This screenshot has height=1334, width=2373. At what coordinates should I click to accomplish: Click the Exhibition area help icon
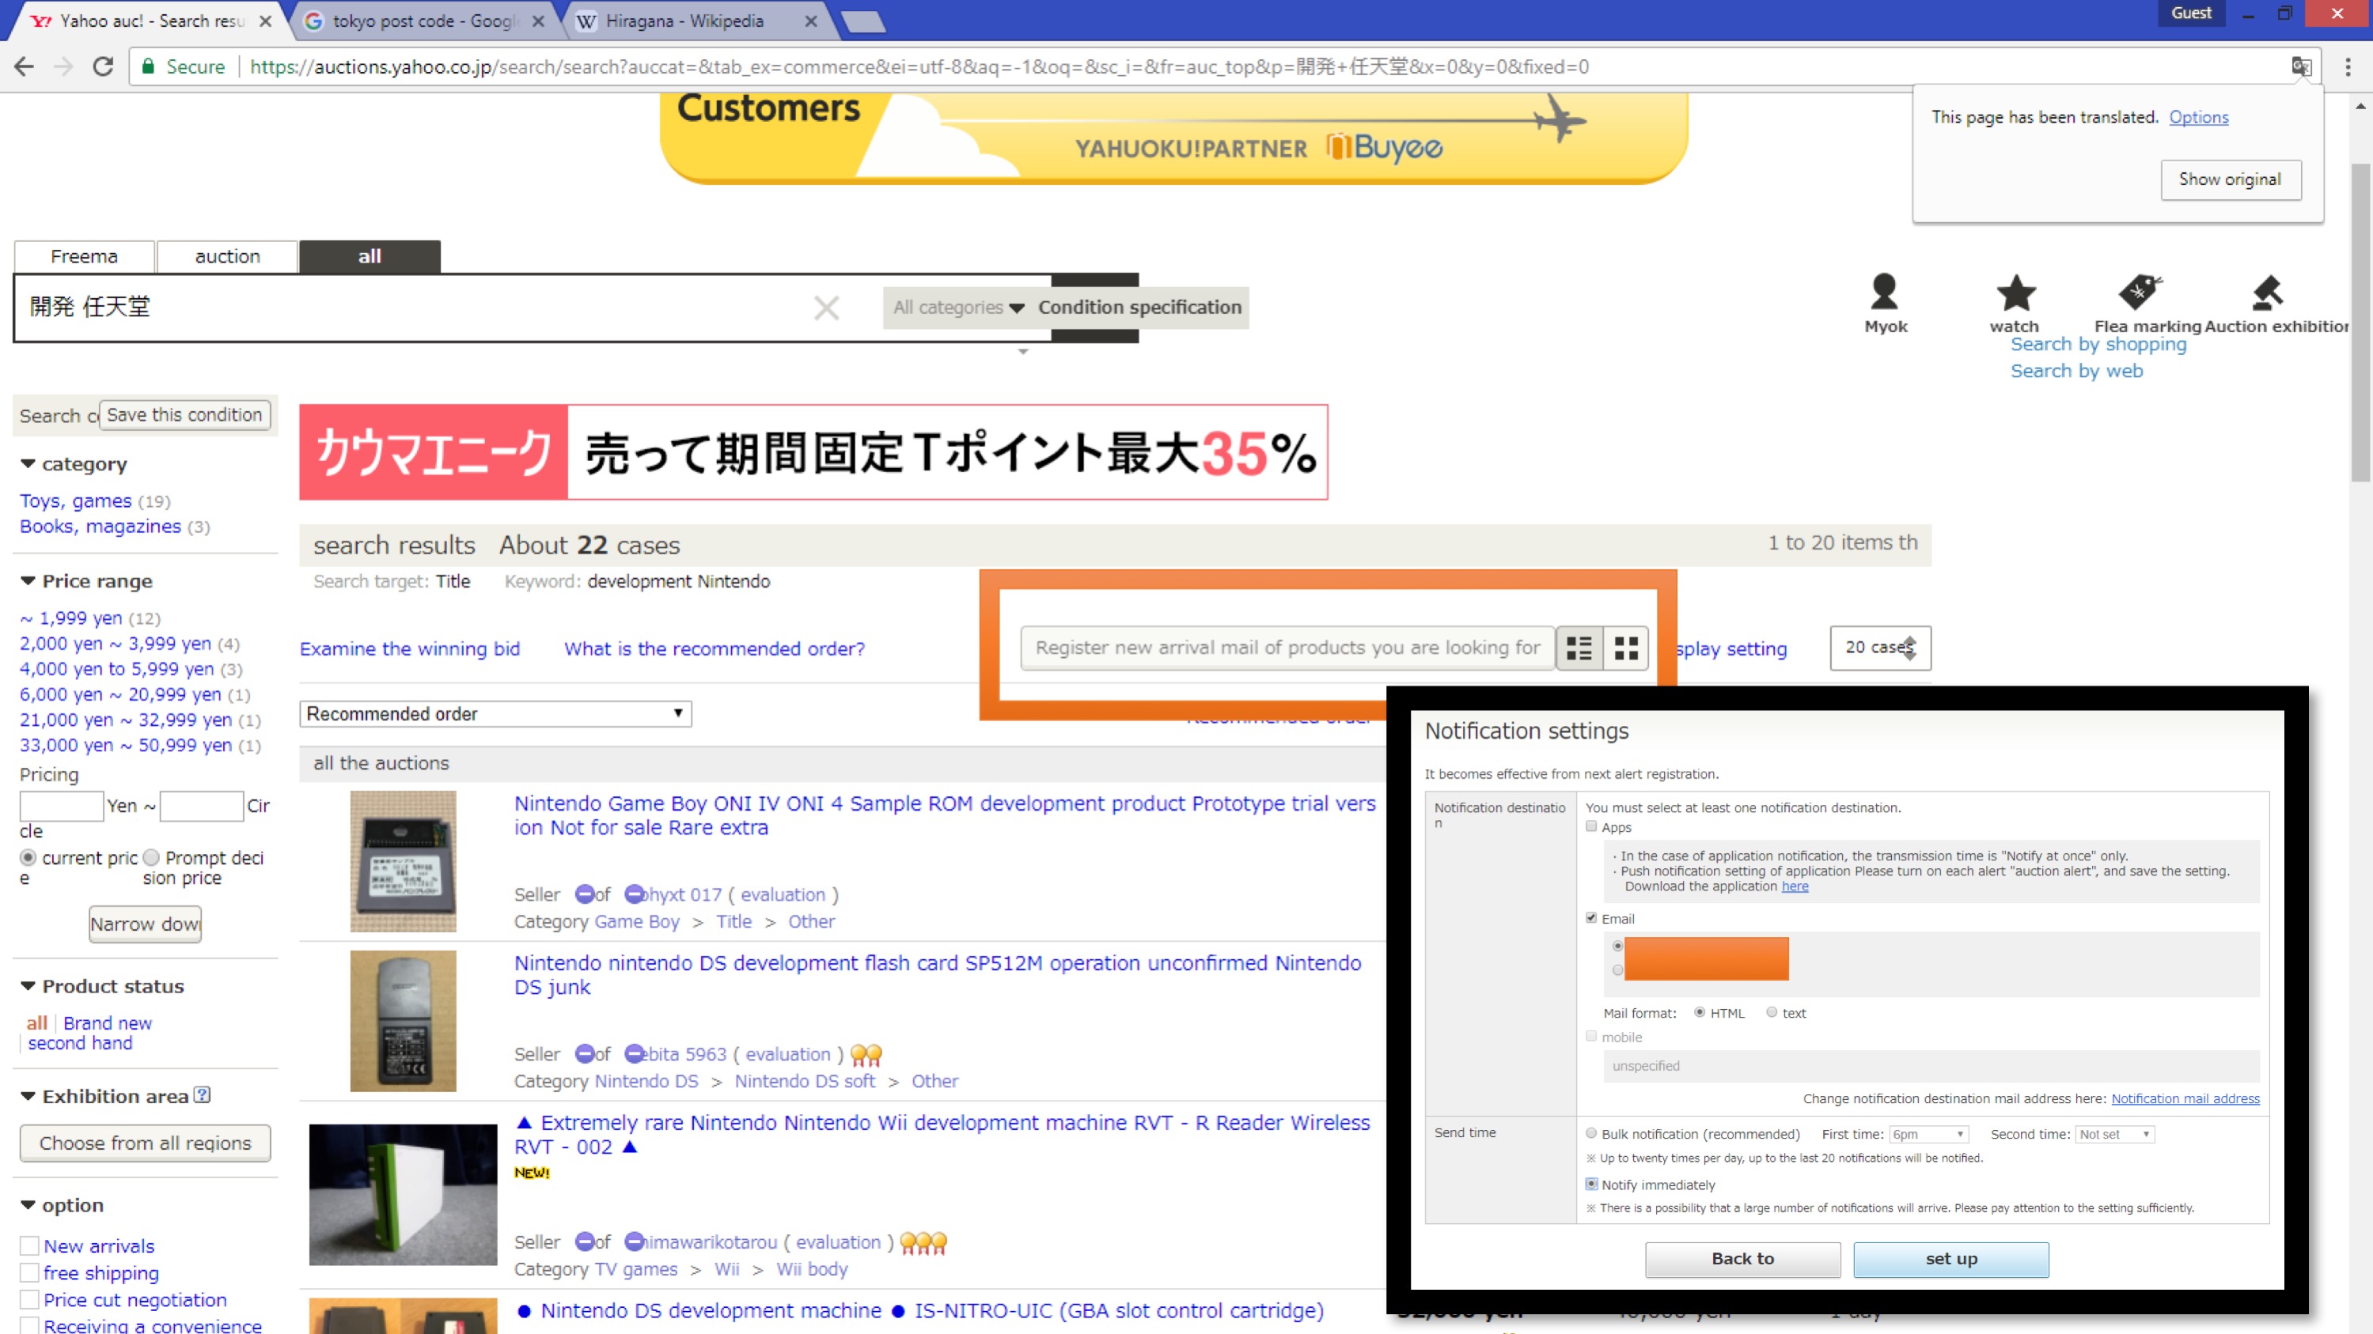[203, 1094]
